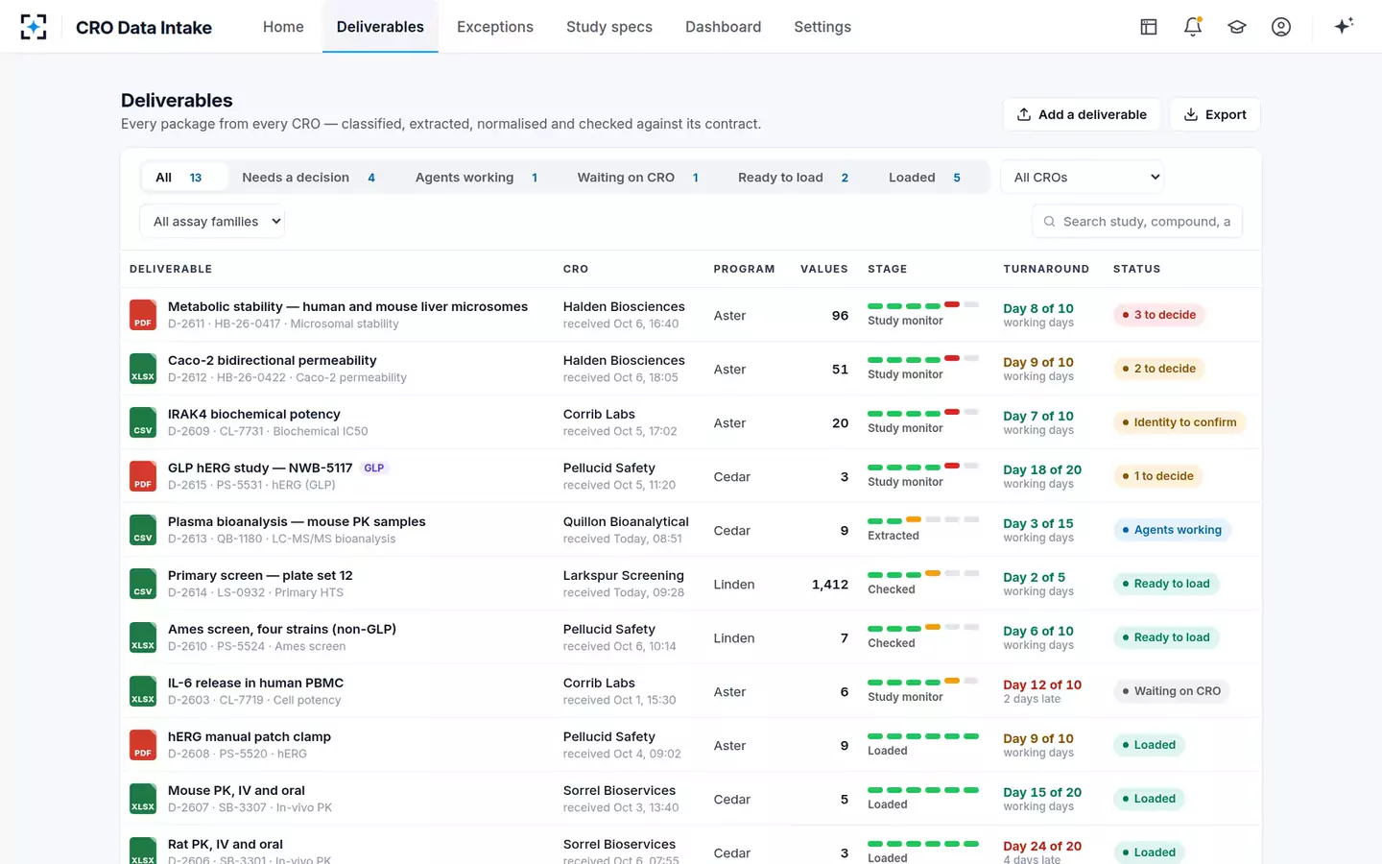Click the Waiting on CRO status badge
Screen dimensions: 1382x864
[1172, 691]
